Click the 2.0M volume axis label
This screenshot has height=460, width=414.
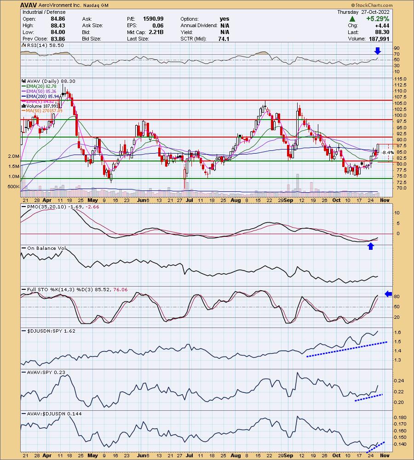[x=14, y=156]
